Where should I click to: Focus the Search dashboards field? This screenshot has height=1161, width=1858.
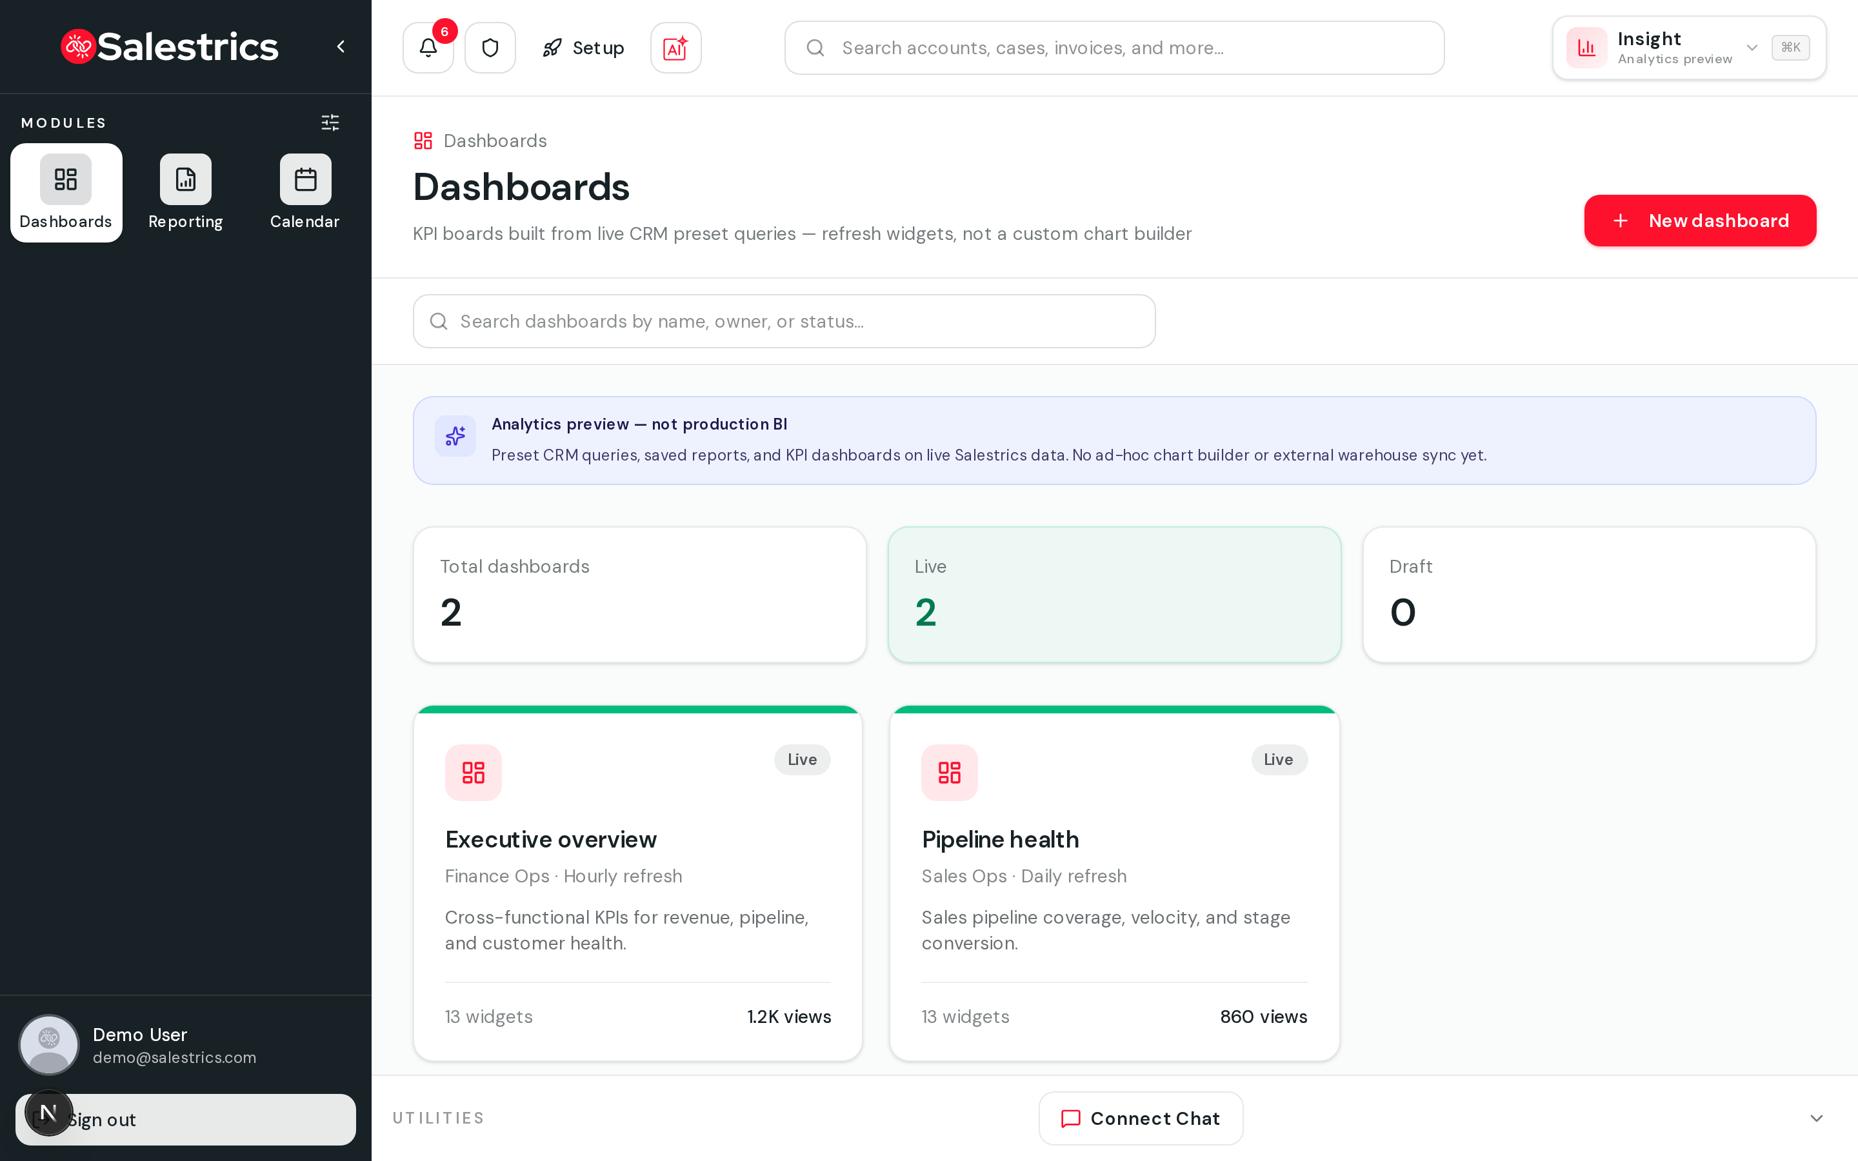point(784,321)
